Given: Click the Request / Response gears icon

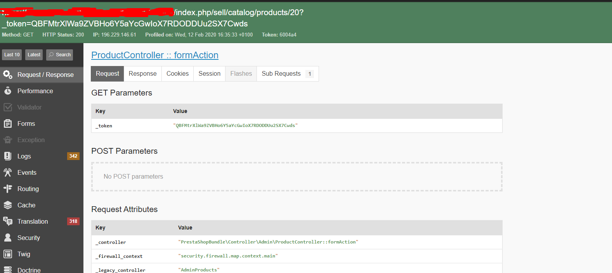Looking at the screenshot, I should tap(8, 74).
